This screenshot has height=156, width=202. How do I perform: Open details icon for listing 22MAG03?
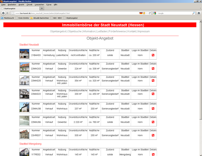tap(153, 69)
